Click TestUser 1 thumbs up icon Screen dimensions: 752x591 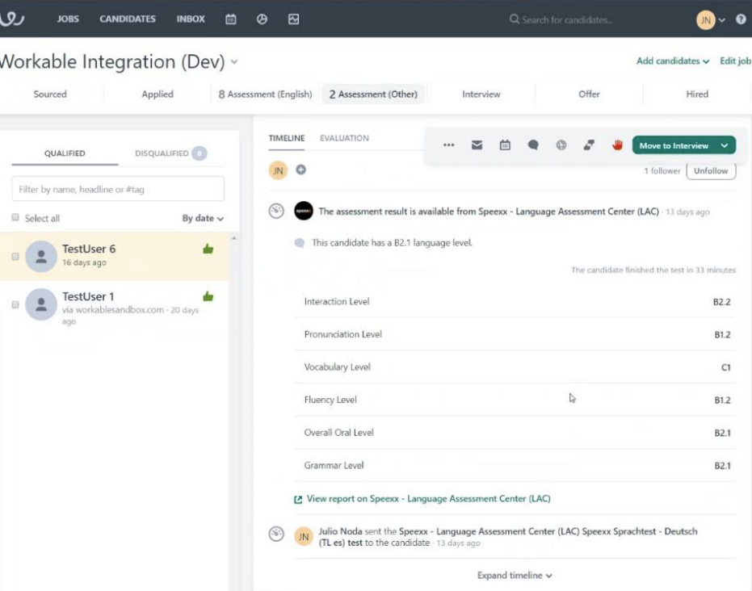coord(208,296)
